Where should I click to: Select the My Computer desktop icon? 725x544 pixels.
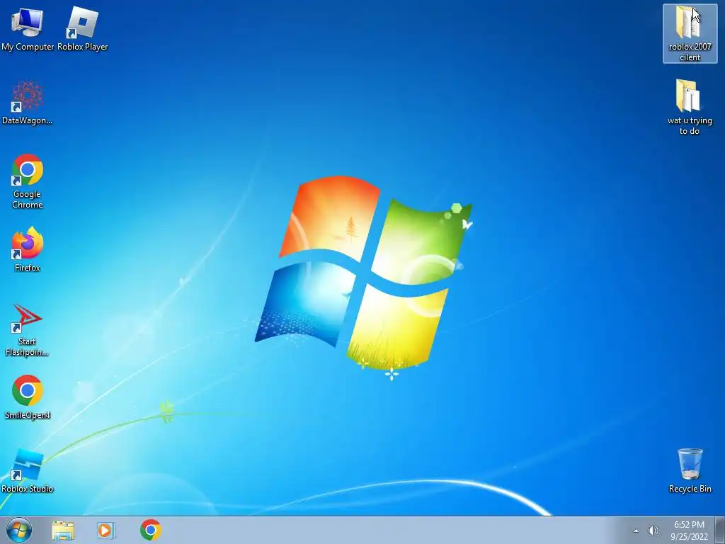(28, 28)
